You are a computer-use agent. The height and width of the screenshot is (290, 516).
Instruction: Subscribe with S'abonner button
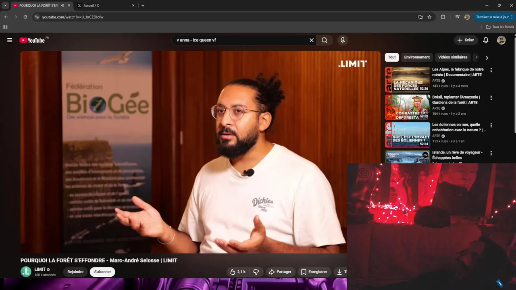pos(102,272)
